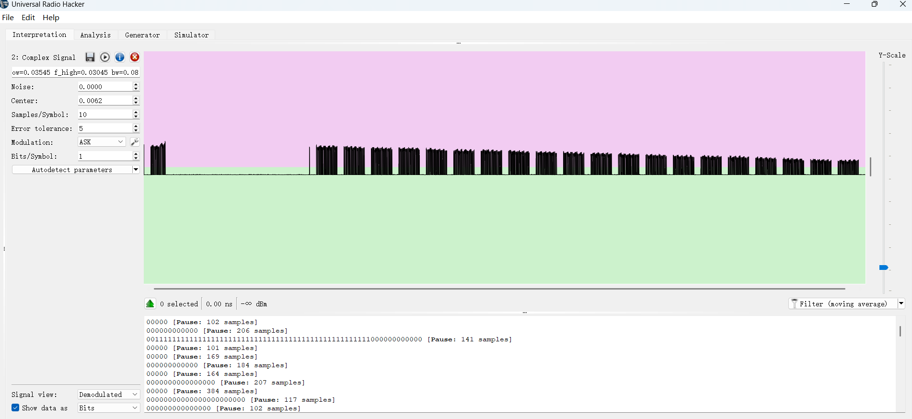Open the Signal view Demodulated dropdown
This screenshot has height=419, width=912.
[109, 395]
